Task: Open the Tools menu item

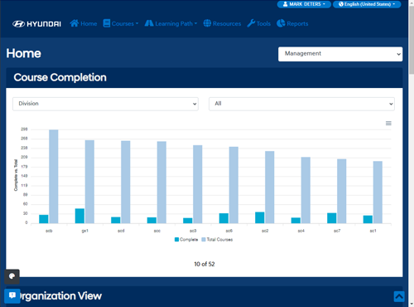Action: click(259, 23)
